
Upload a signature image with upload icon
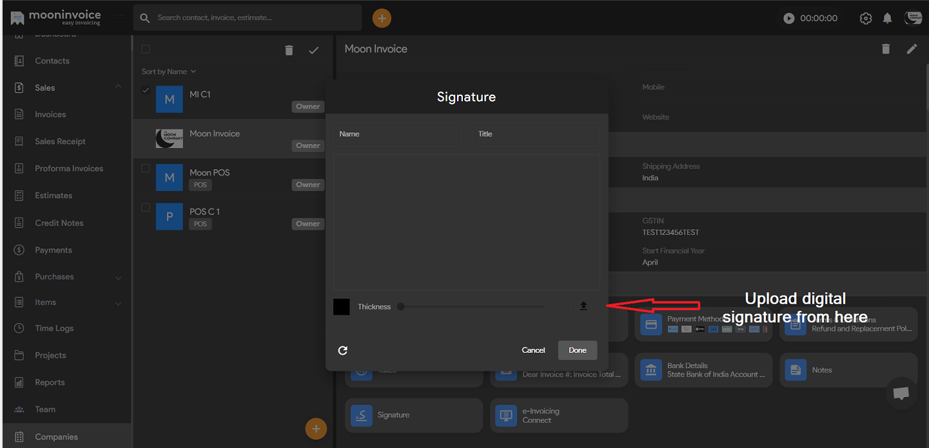click(583, 306)
